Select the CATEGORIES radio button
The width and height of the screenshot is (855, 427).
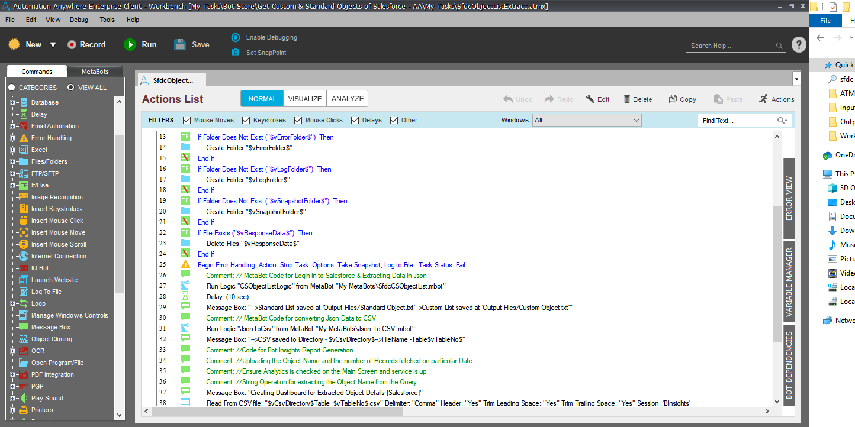tap(12, 88)
